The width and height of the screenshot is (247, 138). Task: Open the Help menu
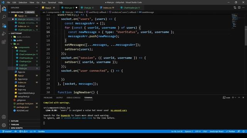pyautogui.click(x=61, y=2)
